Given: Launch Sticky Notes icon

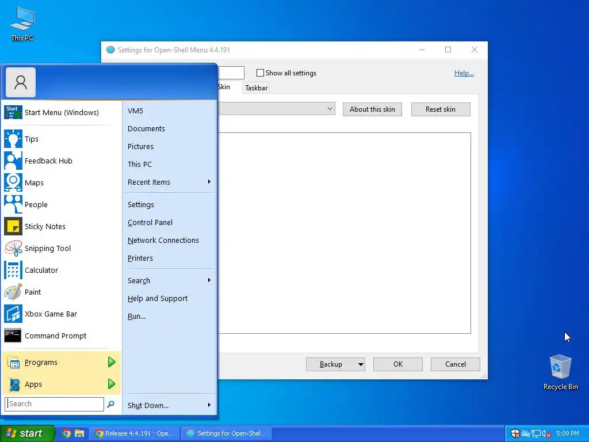Looking at the screenshot, I should click(x=13, y=226).
